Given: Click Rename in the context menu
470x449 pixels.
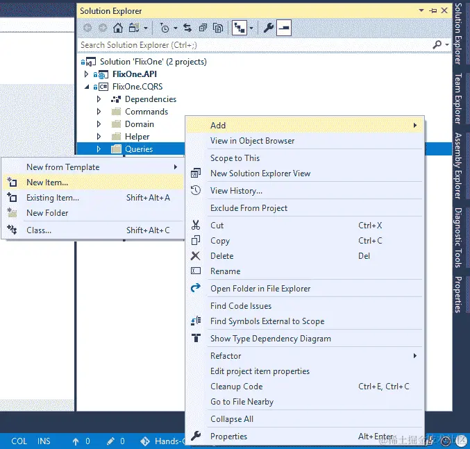Looking at the screenshot, I should click(305, 271).
